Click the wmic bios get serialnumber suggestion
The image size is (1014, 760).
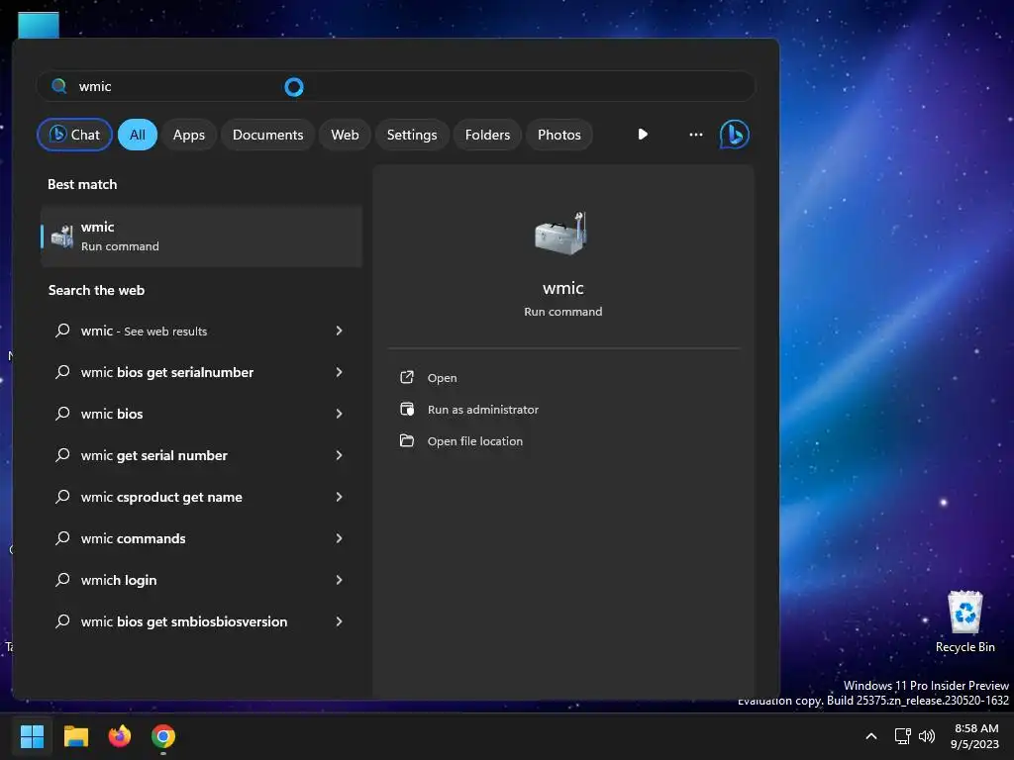pyautogui.click(x=201, y=372)
